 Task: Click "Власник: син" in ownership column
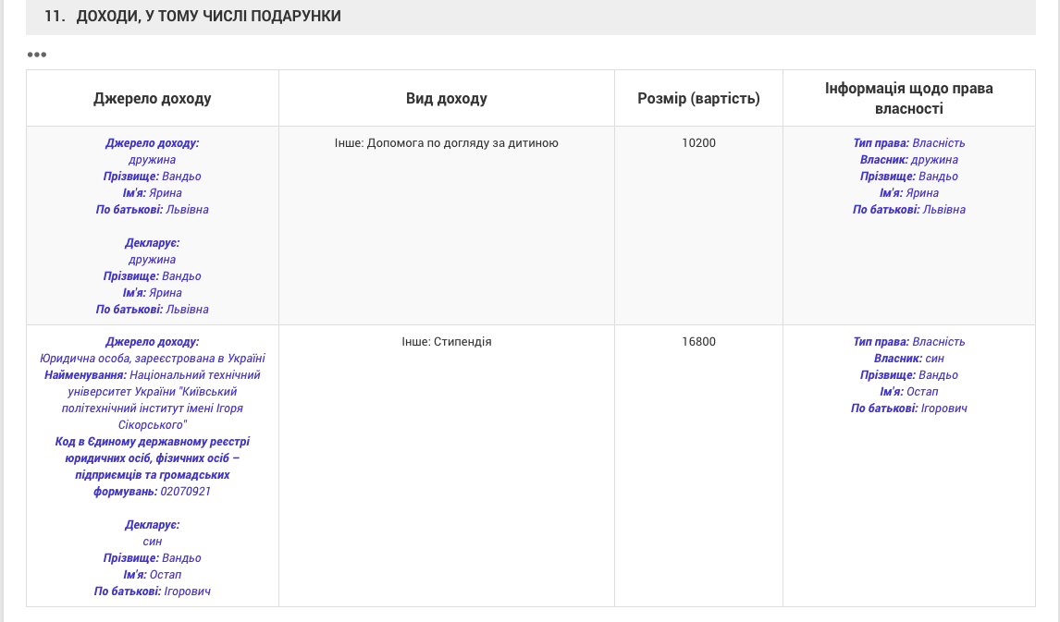[908, 359]
